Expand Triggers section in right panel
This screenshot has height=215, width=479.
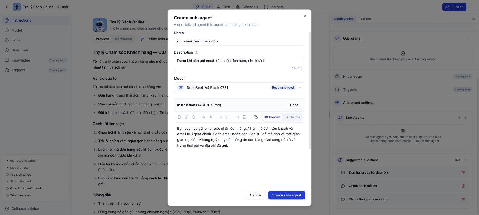[403, 90]
